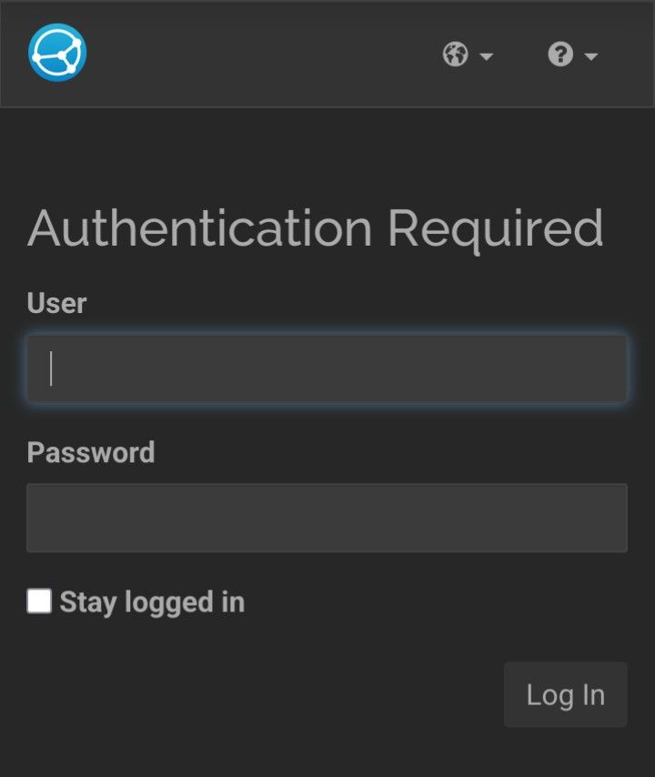Click the word "Required" in page title

point(496,229)
